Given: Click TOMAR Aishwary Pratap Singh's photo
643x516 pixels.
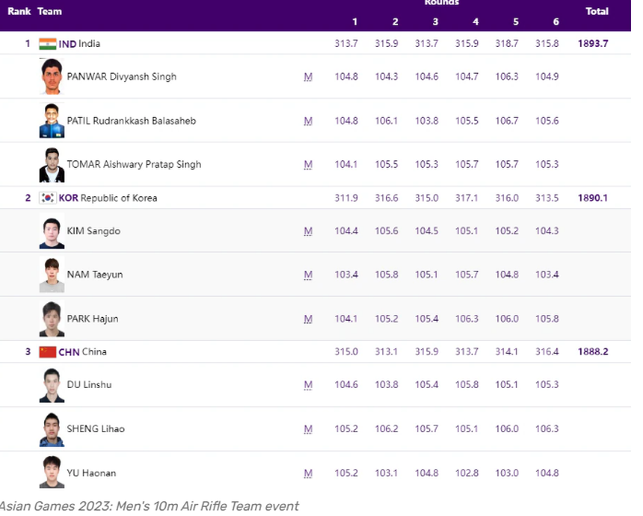Looking at the screenshot, I should coord(52,165).
